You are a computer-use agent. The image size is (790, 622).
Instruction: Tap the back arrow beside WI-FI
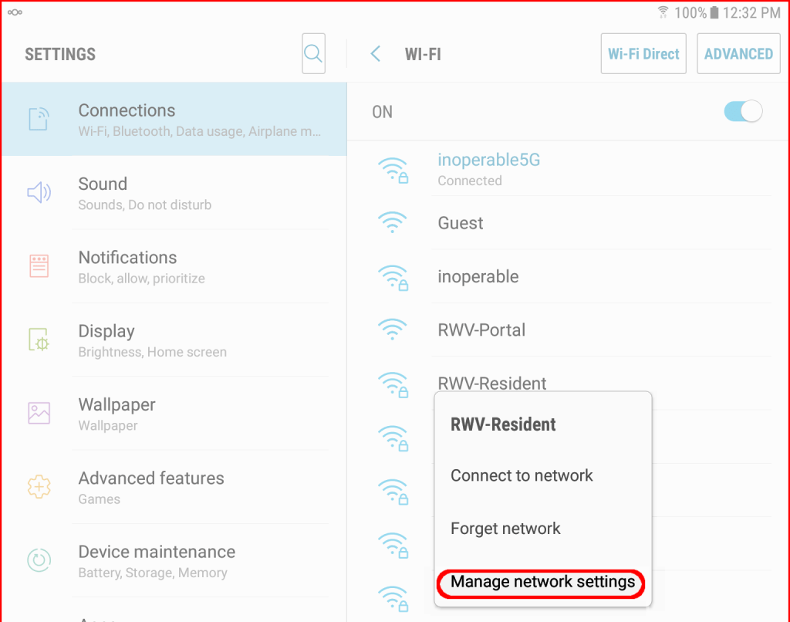(376, 53)
